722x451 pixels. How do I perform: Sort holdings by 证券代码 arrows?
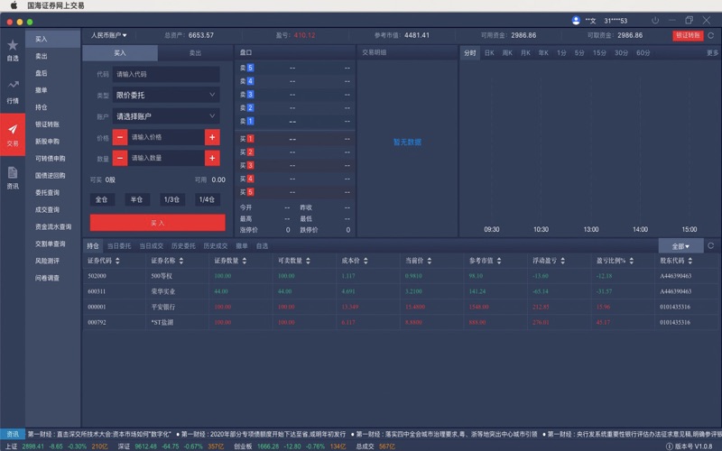click(117, 261)
